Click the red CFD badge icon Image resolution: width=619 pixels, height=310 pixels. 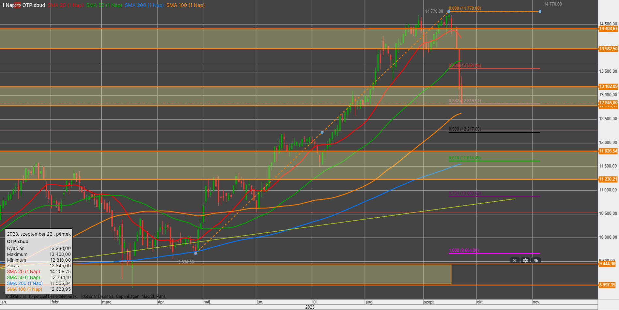(x=18, y=5)
